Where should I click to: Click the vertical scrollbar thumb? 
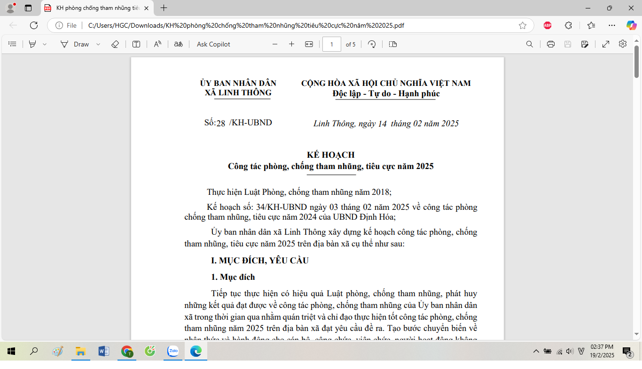[637, 61]
